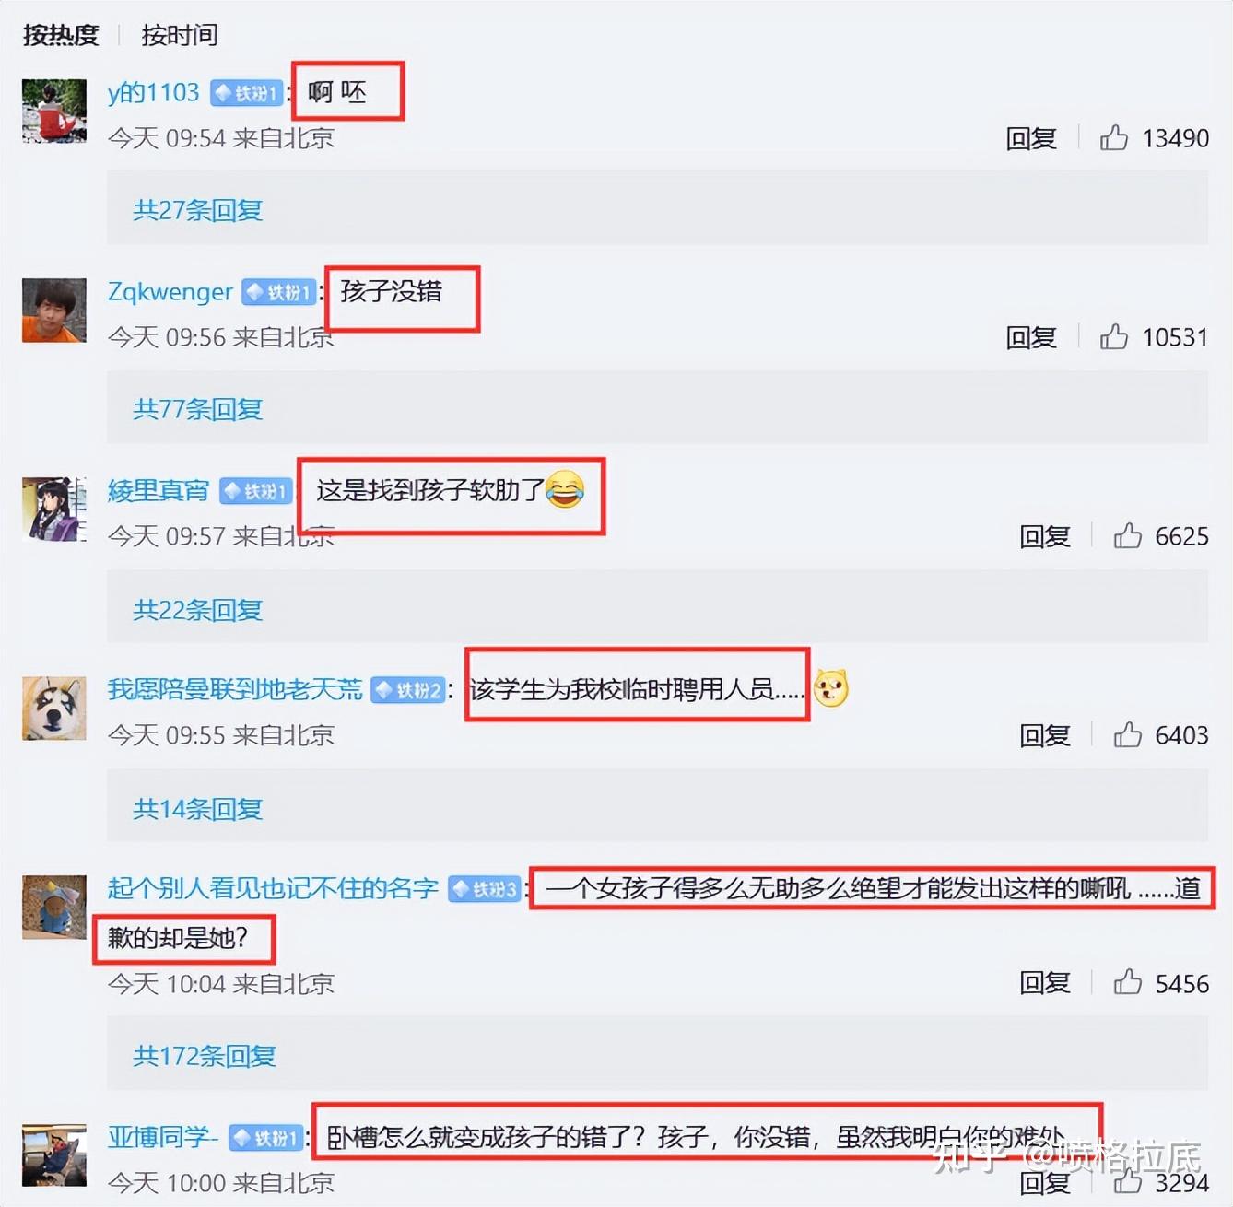Screen dimensions: 1233x1207
Task: Reply to Zqkwenger's comment
Action: tap(1031, 337)
